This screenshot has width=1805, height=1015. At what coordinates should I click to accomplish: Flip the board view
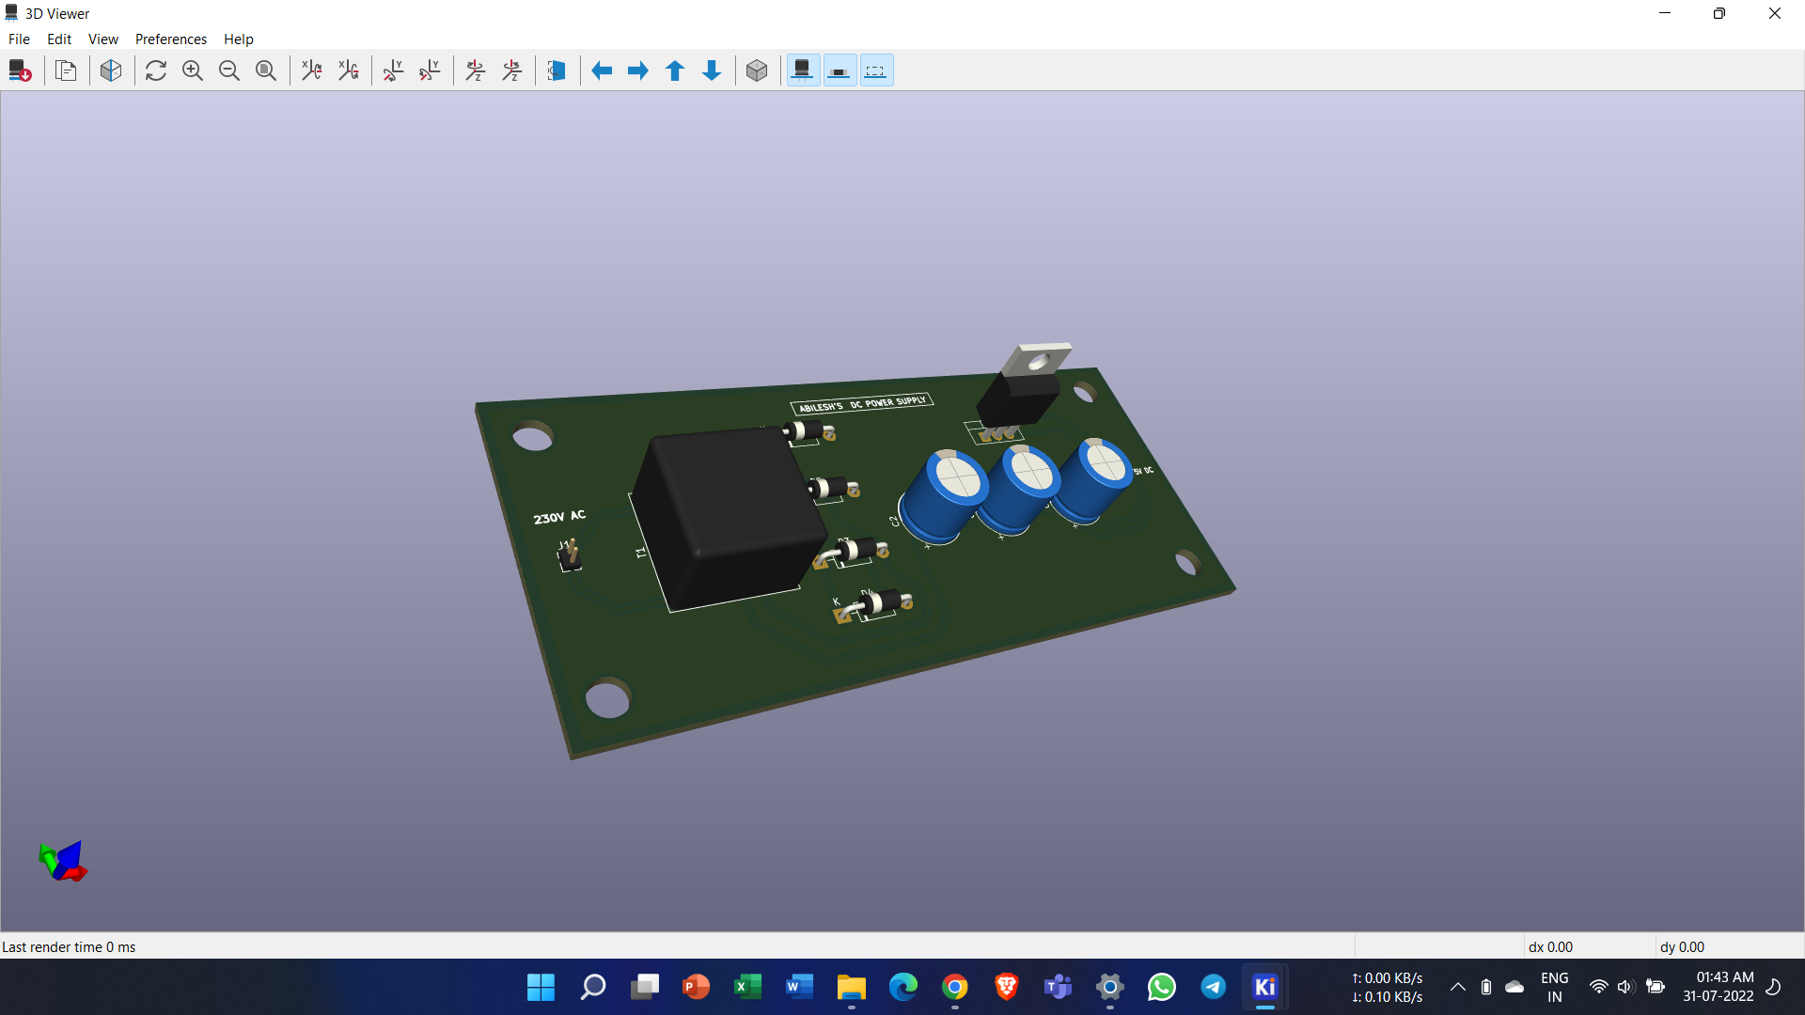pos(557,70)
